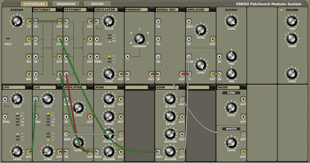
Task: Toggle the POLY mode LED
Action: tap(8, 39)
